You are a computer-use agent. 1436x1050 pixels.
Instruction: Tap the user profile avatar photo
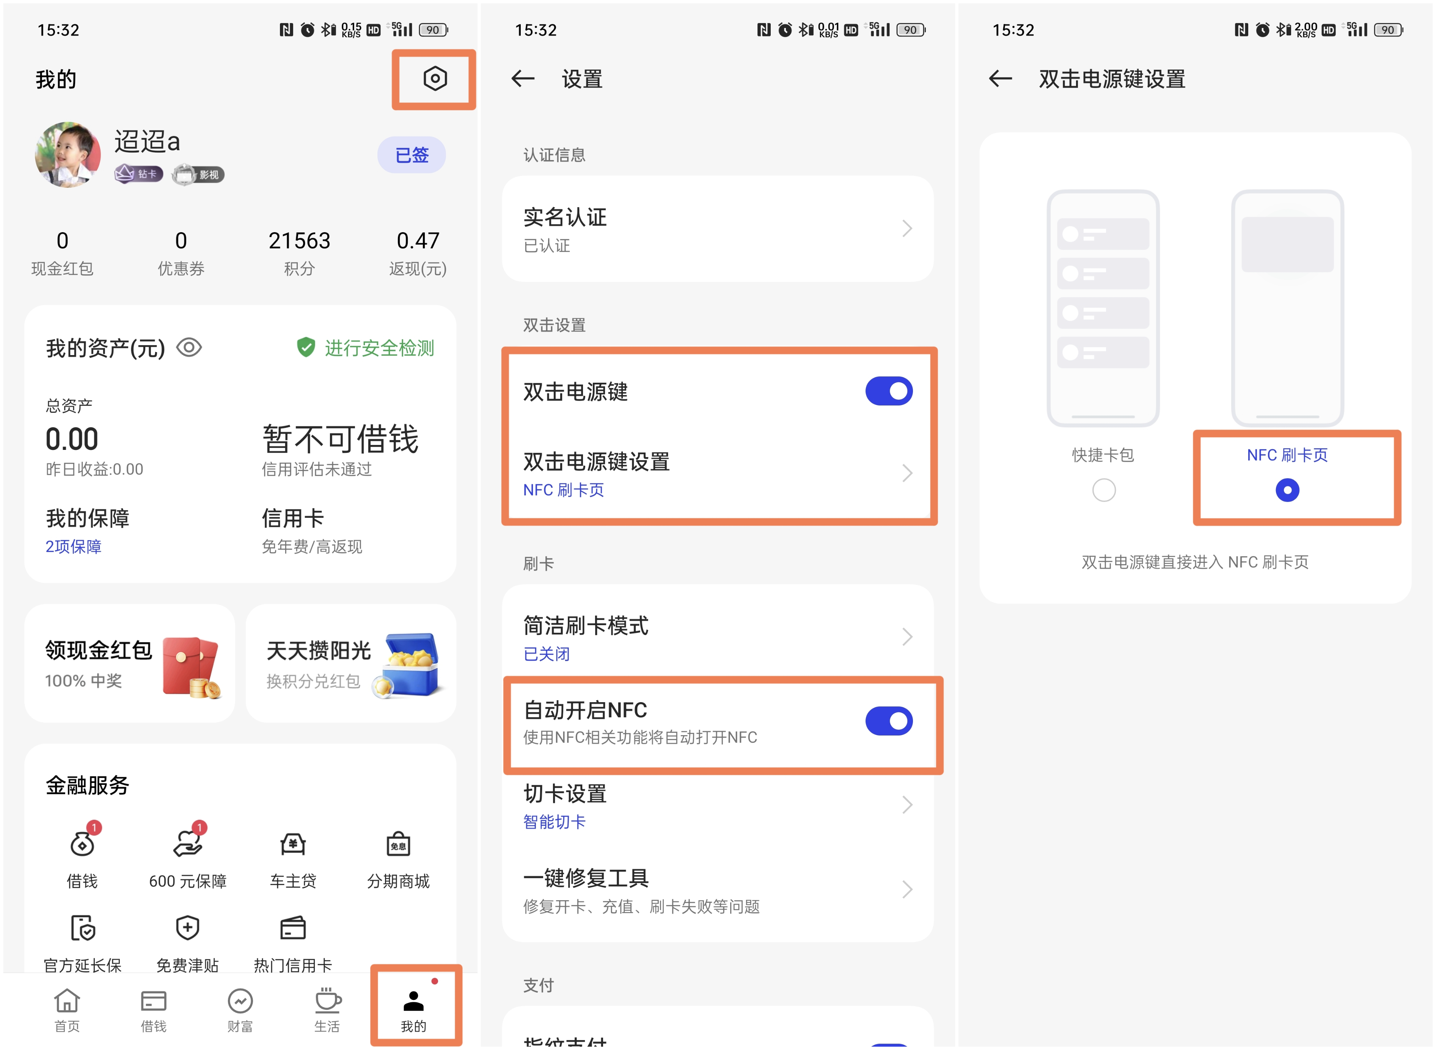(68, 154)
